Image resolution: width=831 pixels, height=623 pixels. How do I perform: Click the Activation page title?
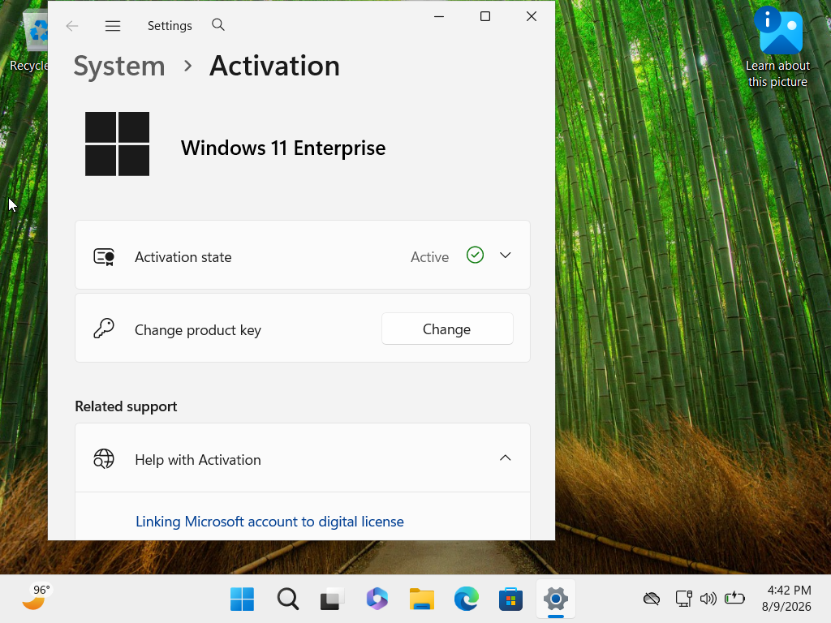click(274, 67)
